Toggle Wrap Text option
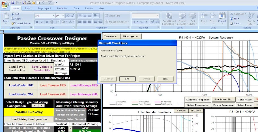Viewport: 258px width, 132px height. 112,16
